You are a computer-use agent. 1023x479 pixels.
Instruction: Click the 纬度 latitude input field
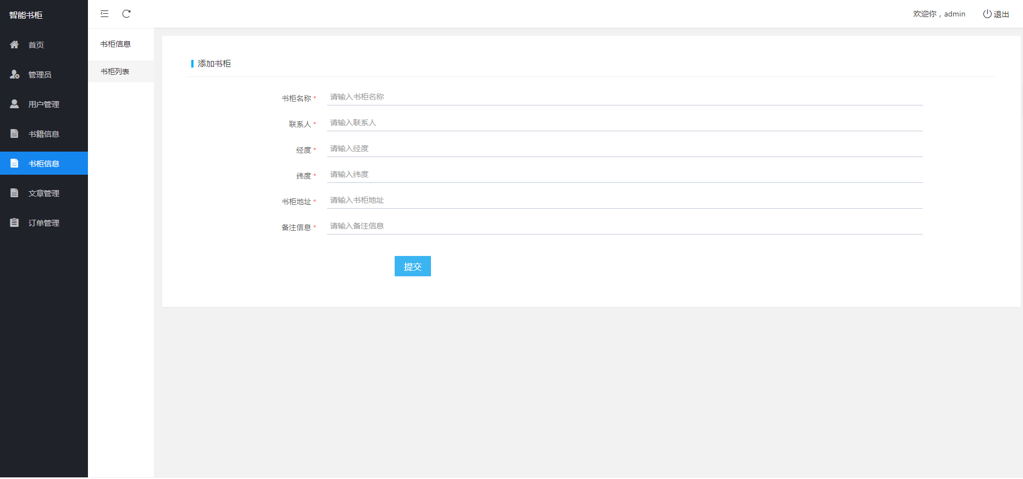pyautogui.click(x=624, y=175)
